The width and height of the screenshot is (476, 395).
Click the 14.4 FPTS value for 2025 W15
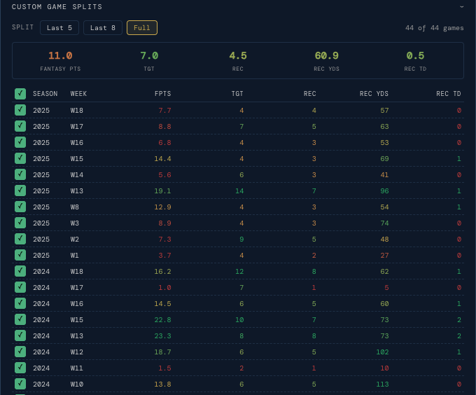(162, 159)
